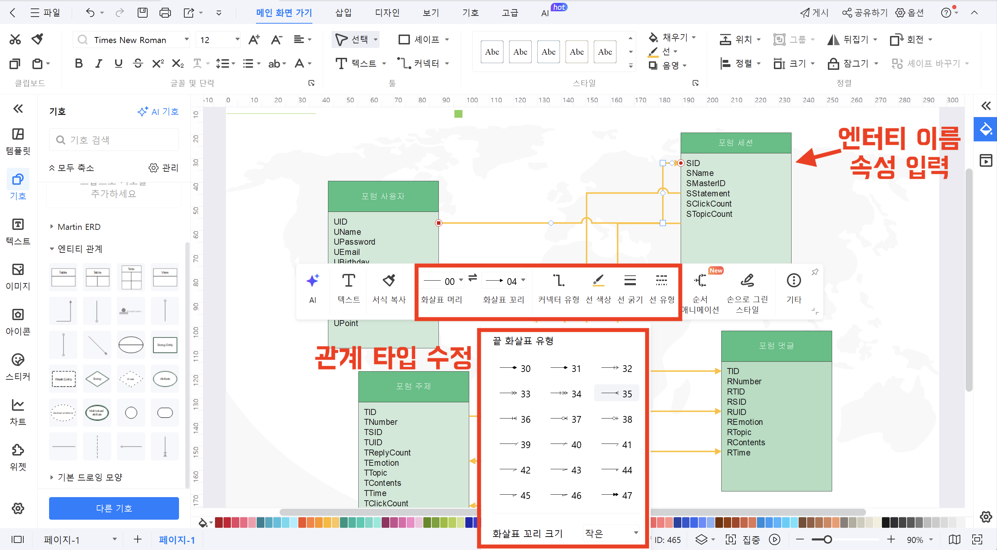Click 모두 축소 to collapse all symbols
The image size is (997, 550).
[x=71, y=168]
